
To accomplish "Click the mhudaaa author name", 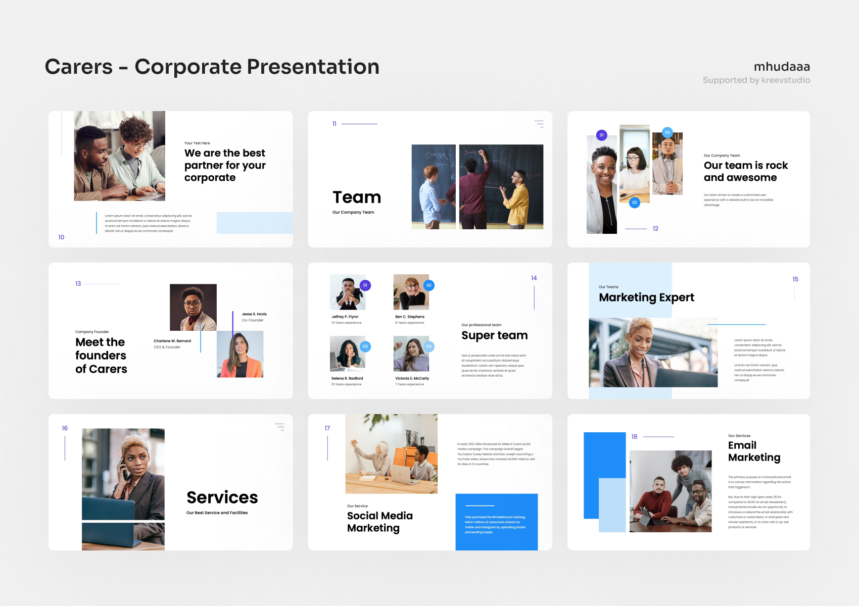I will coord(781,66).
